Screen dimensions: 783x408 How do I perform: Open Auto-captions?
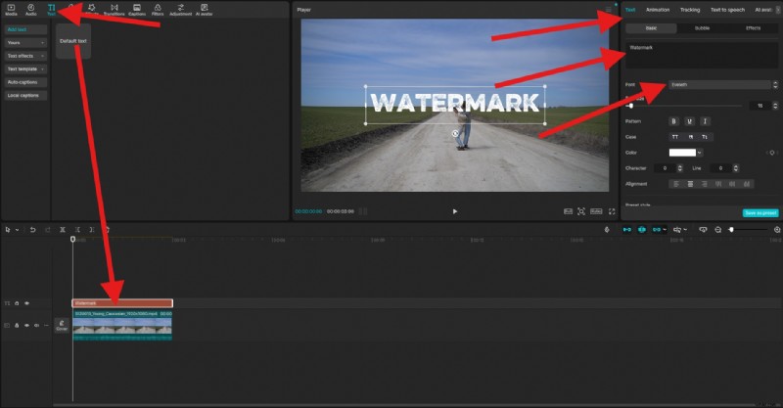[x=26, y=82]
